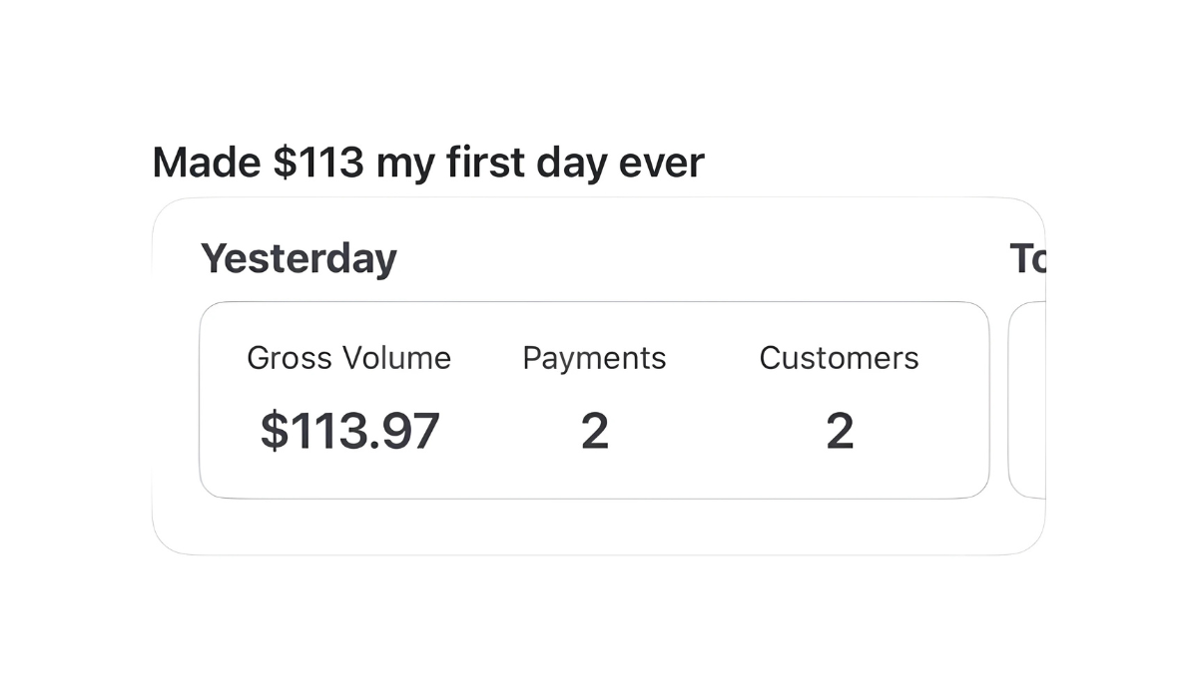Click the "Yesterday" section heading
This screenshot has height=698, width=1198.
[299, 258]
